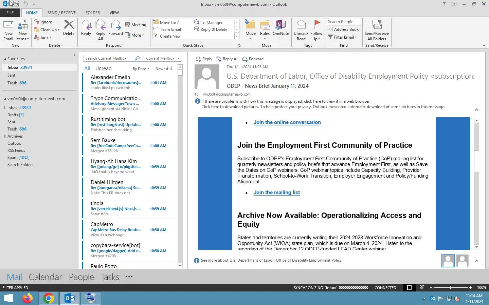Reply with a Meeting
The image size is (489, 305).
coord(135,24)
